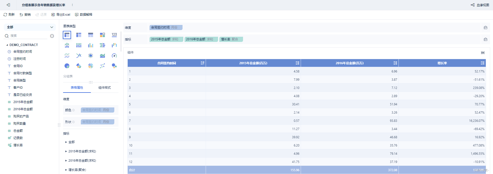This screenshot has height=174, width=493.
Task: Select the detail table chart type
Action: (91, 35)
